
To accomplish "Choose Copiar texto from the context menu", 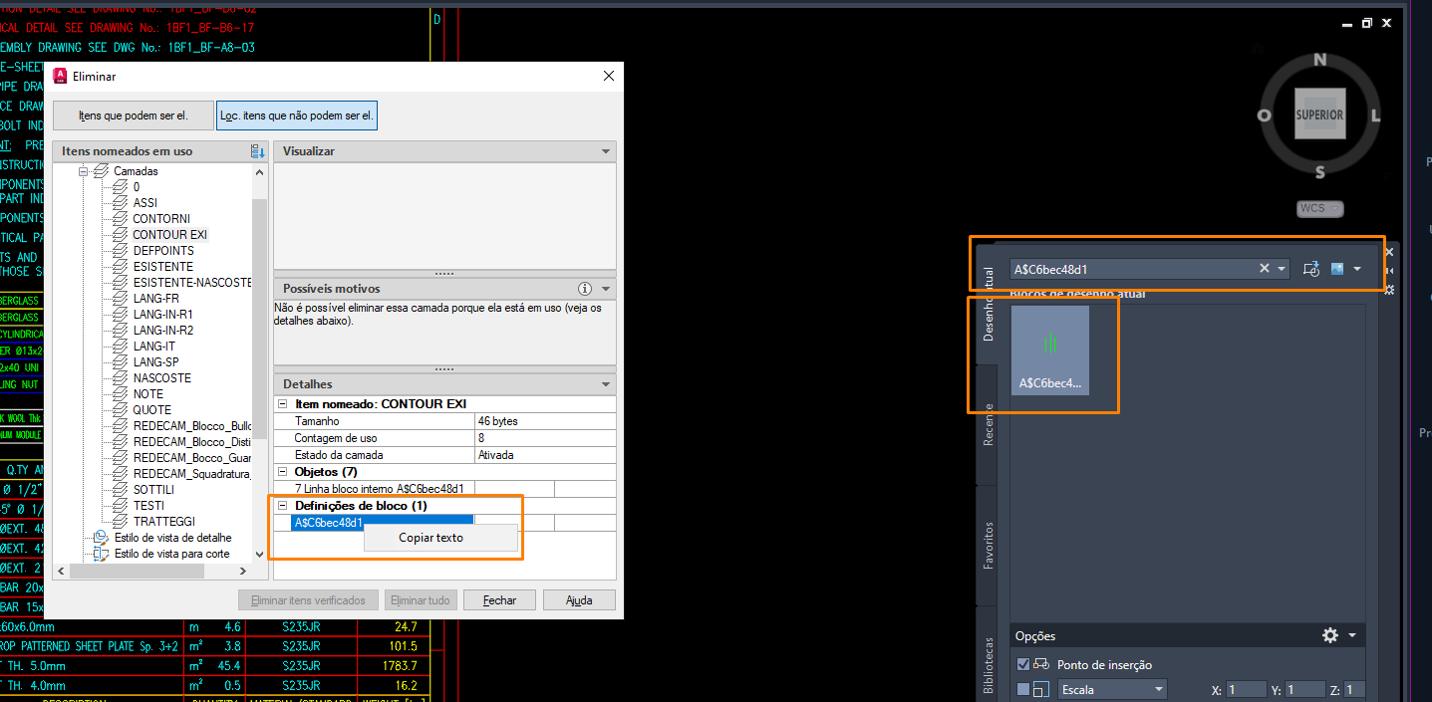I will tap(430, 538).
